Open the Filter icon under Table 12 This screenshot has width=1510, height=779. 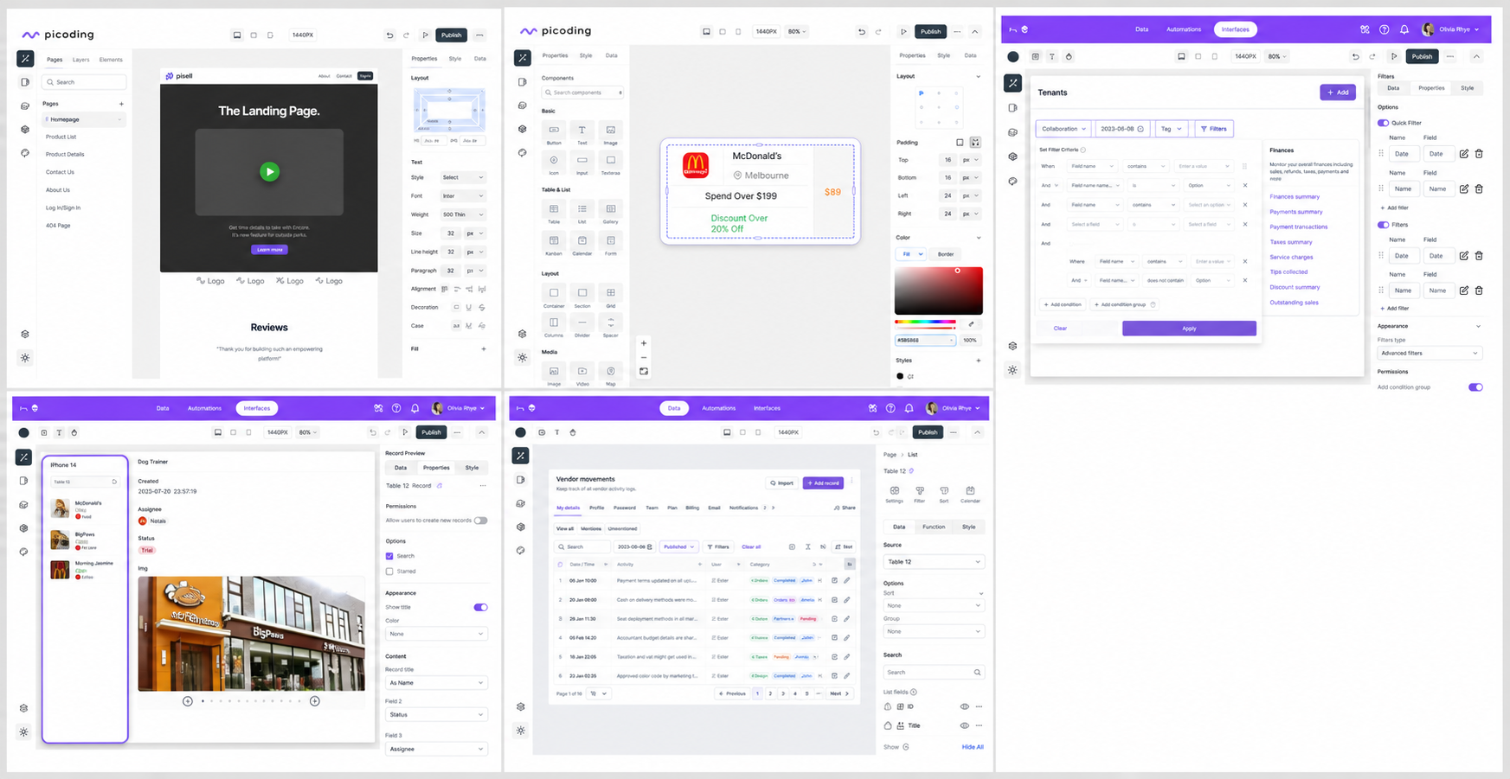(920, 491)
